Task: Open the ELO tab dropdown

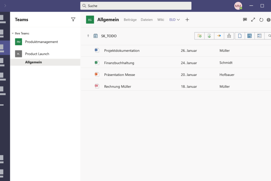Action: tap(175, 20)
